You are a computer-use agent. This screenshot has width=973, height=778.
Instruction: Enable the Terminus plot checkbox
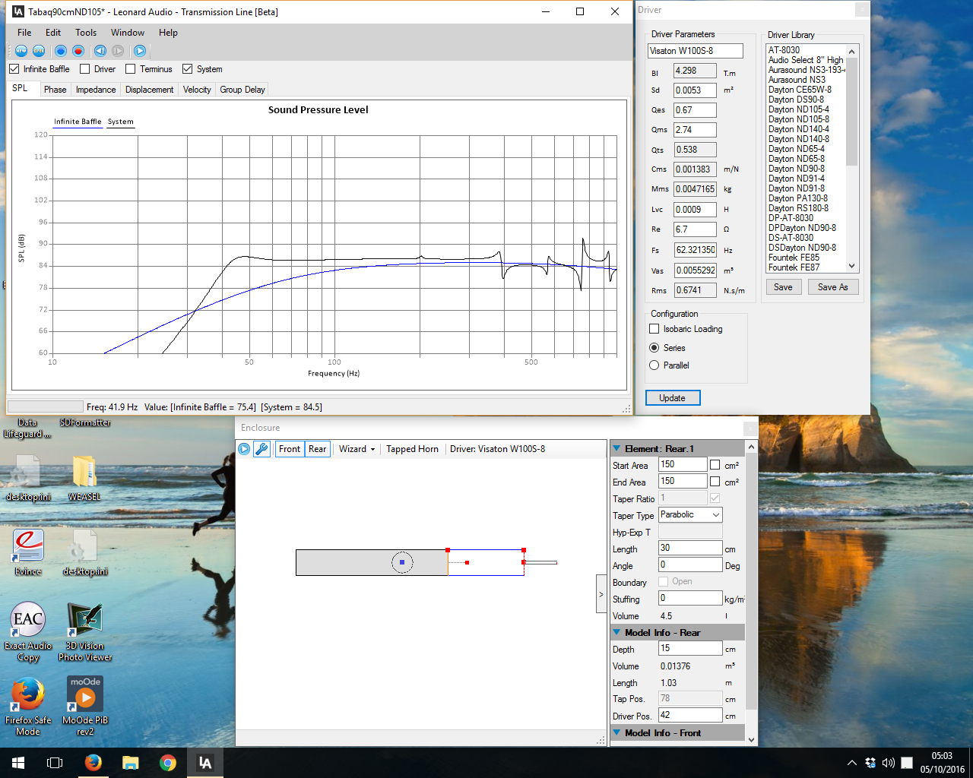[x=131, y=69]
